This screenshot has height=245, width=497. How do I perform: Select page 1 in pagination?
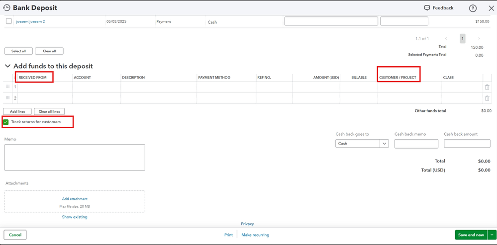coord(463,39)
